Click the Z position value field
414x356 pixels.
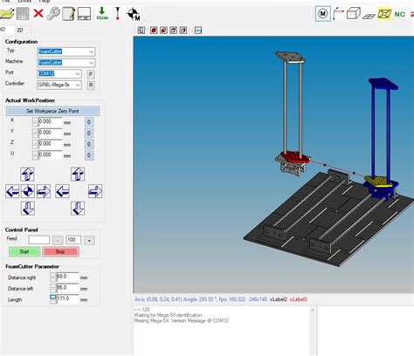pos(50,144)
